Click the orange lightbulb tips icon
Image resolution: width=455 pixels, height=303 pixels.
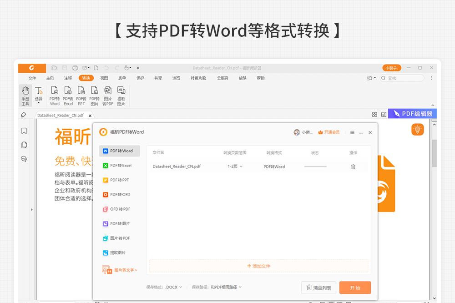[x=418, y=130]
